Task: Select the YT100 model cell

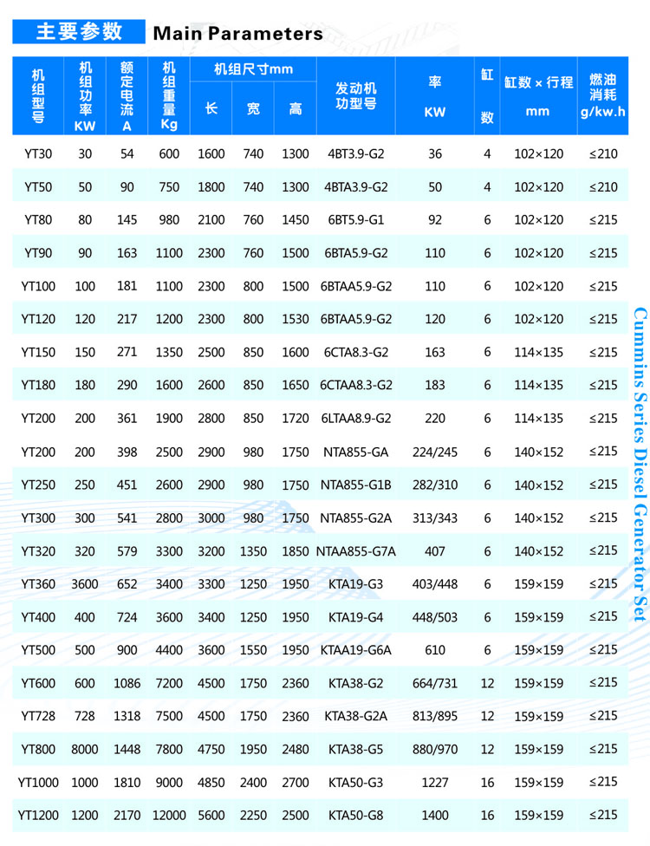Action: (38, 286)
